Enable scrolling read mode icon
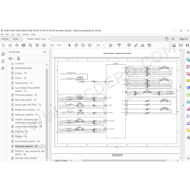The width and height of the screenshot is (190, 190). [119, 45]
